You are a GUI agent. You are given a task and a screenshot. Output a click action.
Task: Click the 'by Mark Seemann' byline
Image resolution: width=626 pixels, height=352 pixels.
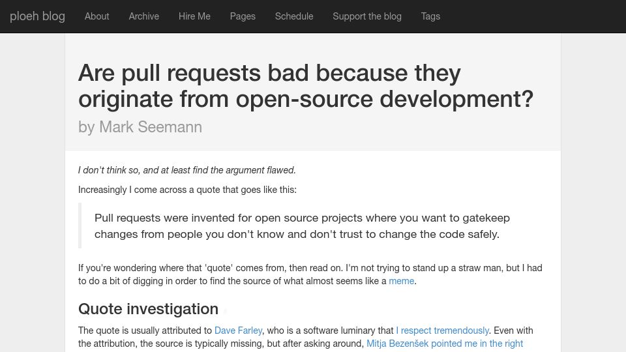pyautogui.click(x=140, y=127)
